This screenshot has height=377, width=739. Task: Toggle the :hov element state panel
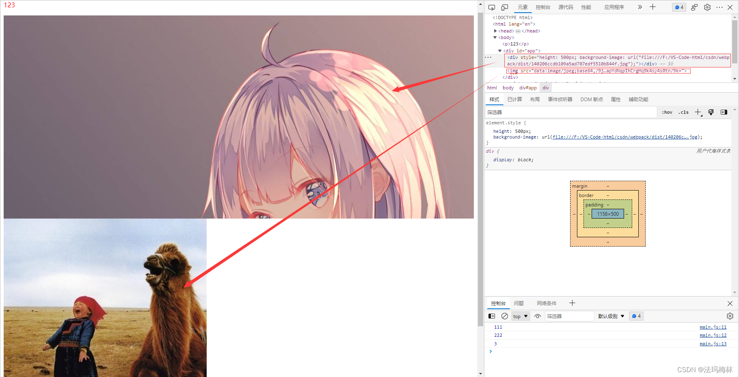667,112
